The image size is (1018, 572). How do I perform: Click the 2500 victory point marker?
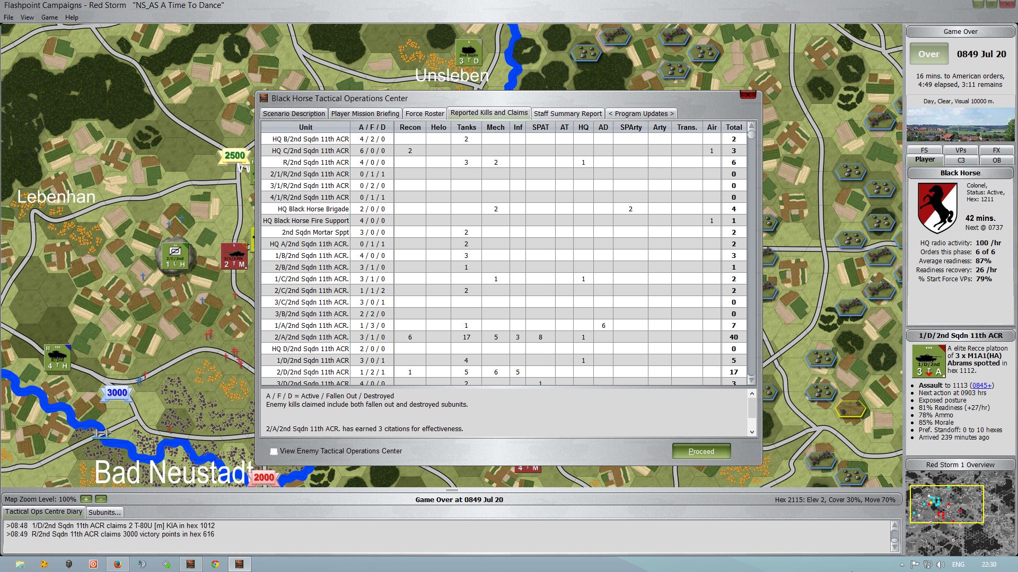click(234, 155)
